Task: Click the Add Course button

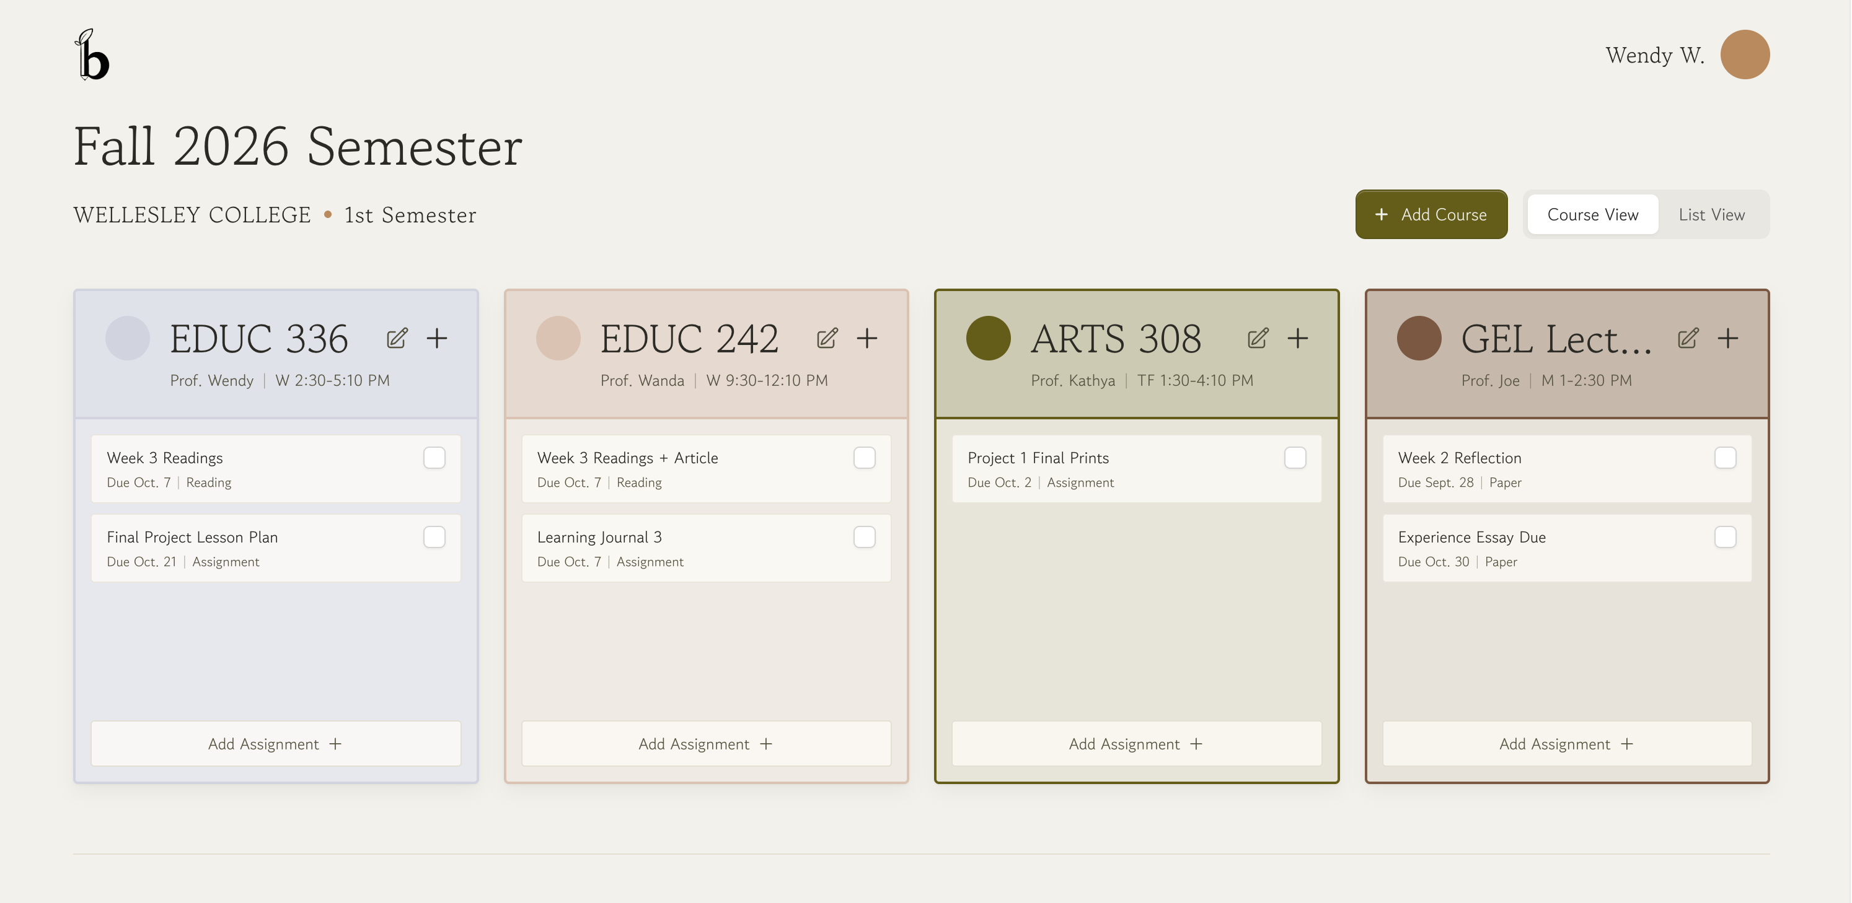Action: click(x=1431, y=214)
